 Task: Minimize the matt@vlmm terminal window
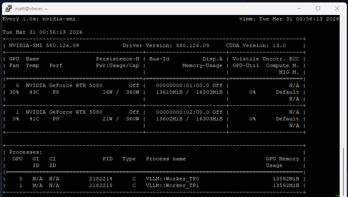299,8
